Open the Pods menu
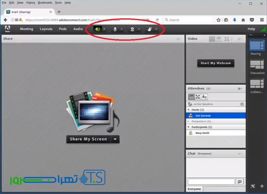Screen dimensions: 267x194 63,29
